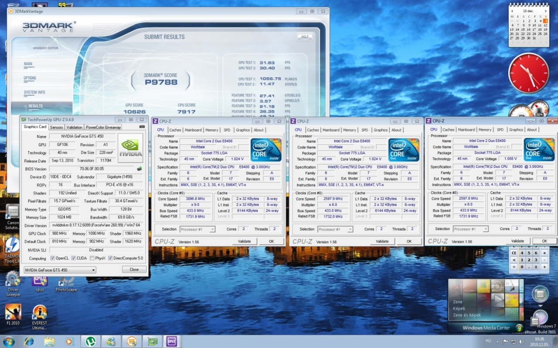558x348 pixels.
Task: Show hidden tray icons arrow
Action: click(497, 341)
